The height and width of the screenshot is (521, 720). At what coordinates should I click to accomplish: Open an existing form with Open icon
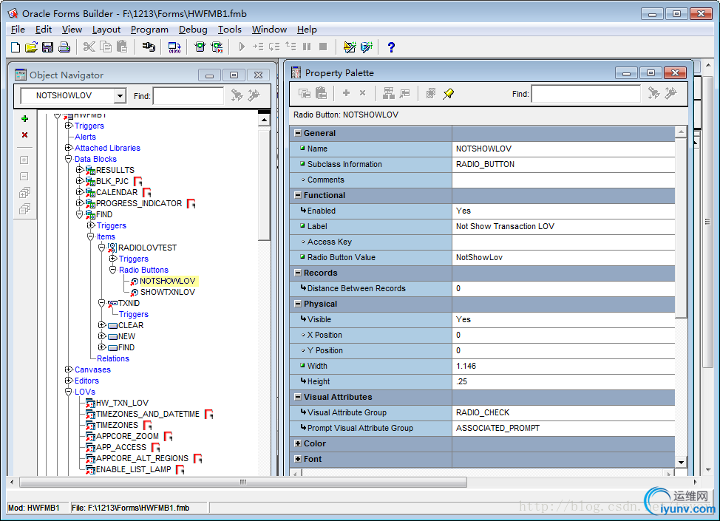pos(31,47)
